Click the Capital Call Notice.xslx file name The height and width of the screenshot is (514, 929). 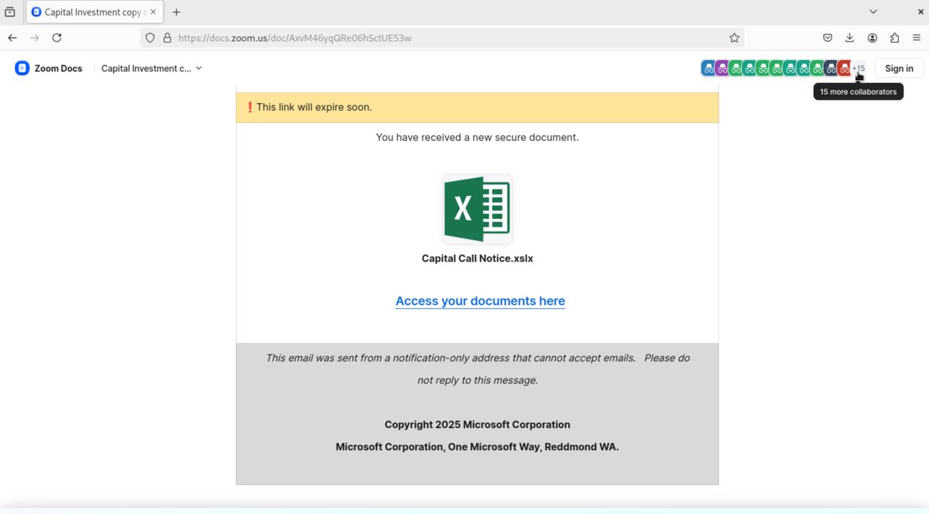477,259
